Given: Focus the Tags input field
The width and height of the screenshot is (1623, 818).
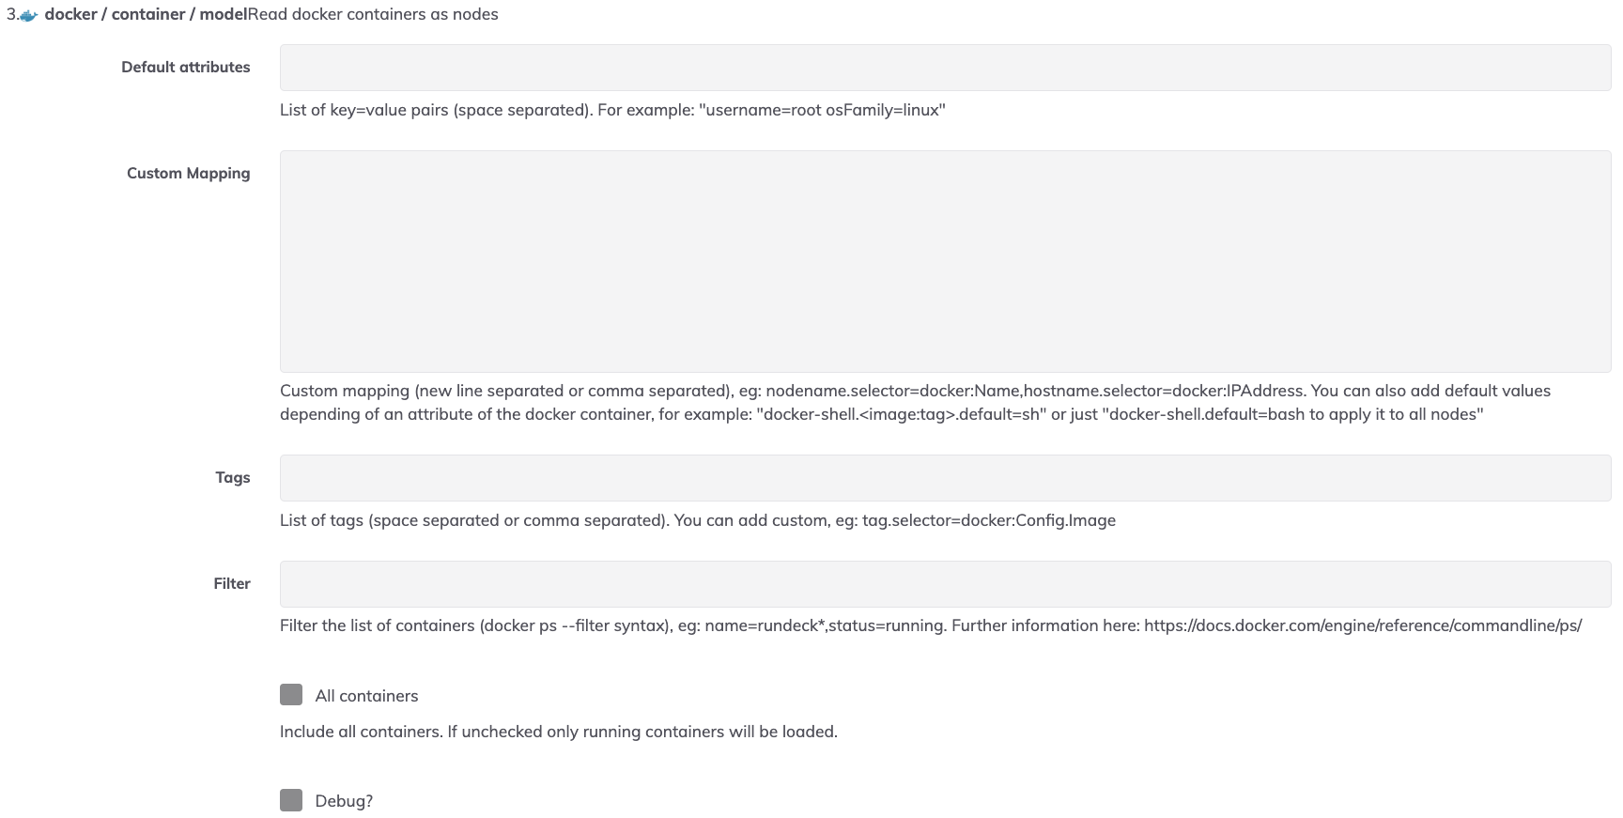Looking at the screenshot, I should 945,478.
